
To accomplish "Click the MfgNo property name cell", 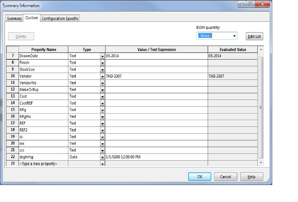I will click(x=43, y=116).
